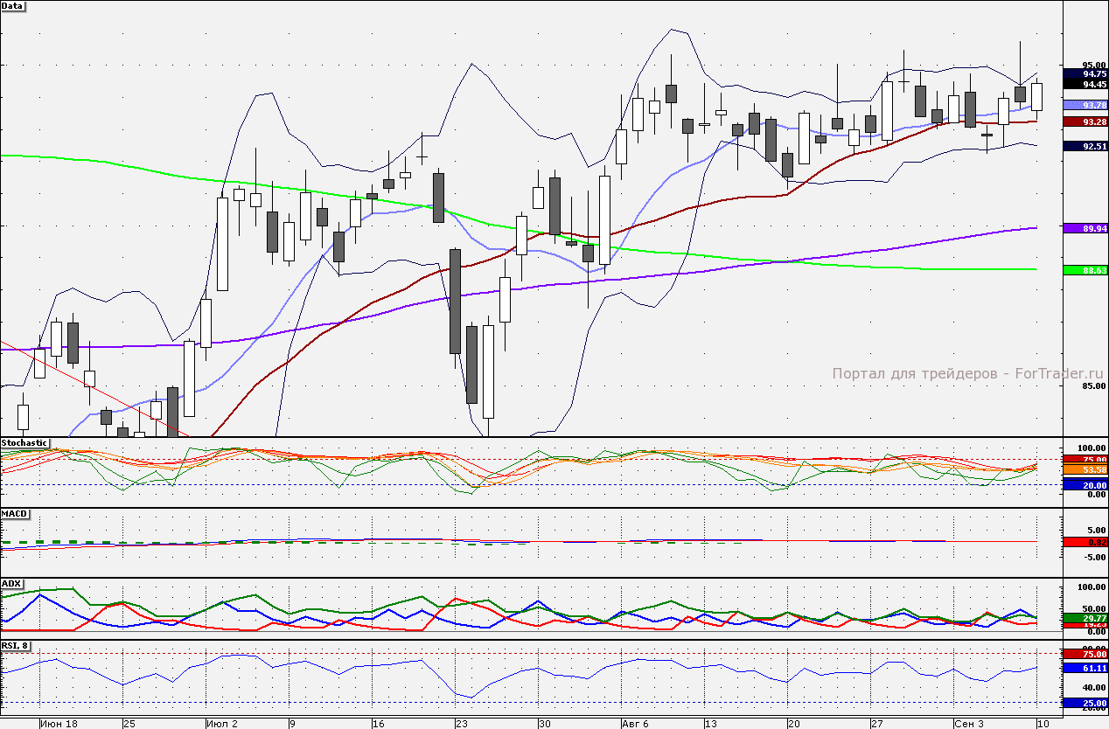Select the orange 53.58 Stochastic value tag
This screenshot has height=729, width=1109.
tap(1085, 469)
